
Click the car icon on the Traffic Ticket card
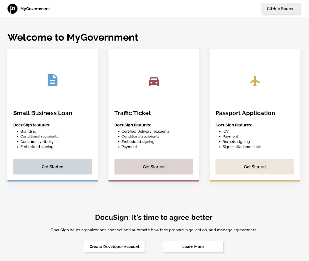[154, 81]
